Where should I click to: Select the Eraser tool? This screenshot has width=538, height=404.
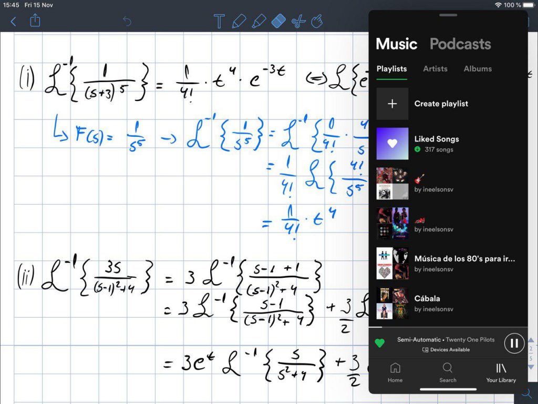pos(278,22)
